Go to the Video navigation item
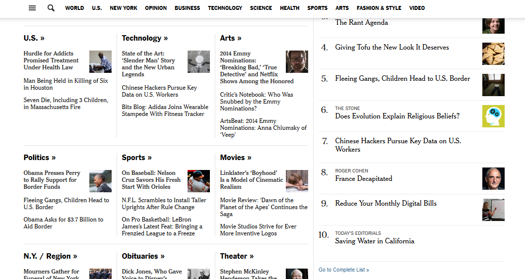The image size is (525, 279). tap(417, 8)
